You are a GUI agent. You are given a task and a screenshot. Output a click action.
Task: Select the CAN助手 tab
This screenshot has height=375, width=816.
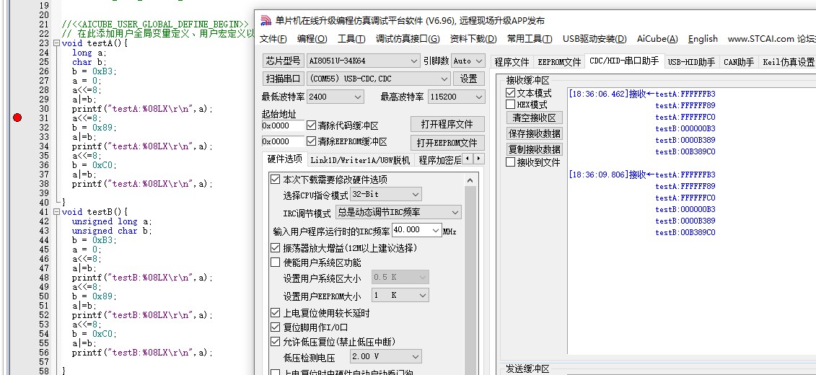[x=739, y=63]
